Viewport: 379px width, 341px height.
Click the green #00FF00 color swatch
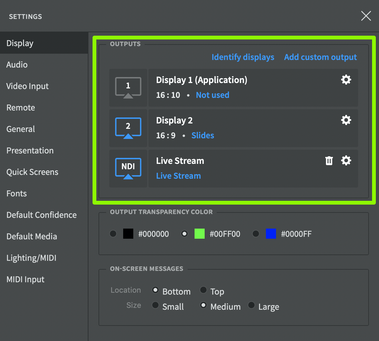(199, 234)
